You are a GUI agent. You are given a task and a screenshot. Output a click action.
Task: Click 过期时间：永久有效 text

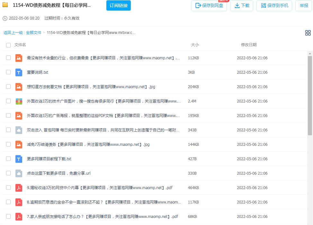pyautogui.click(x=62, y=18)
